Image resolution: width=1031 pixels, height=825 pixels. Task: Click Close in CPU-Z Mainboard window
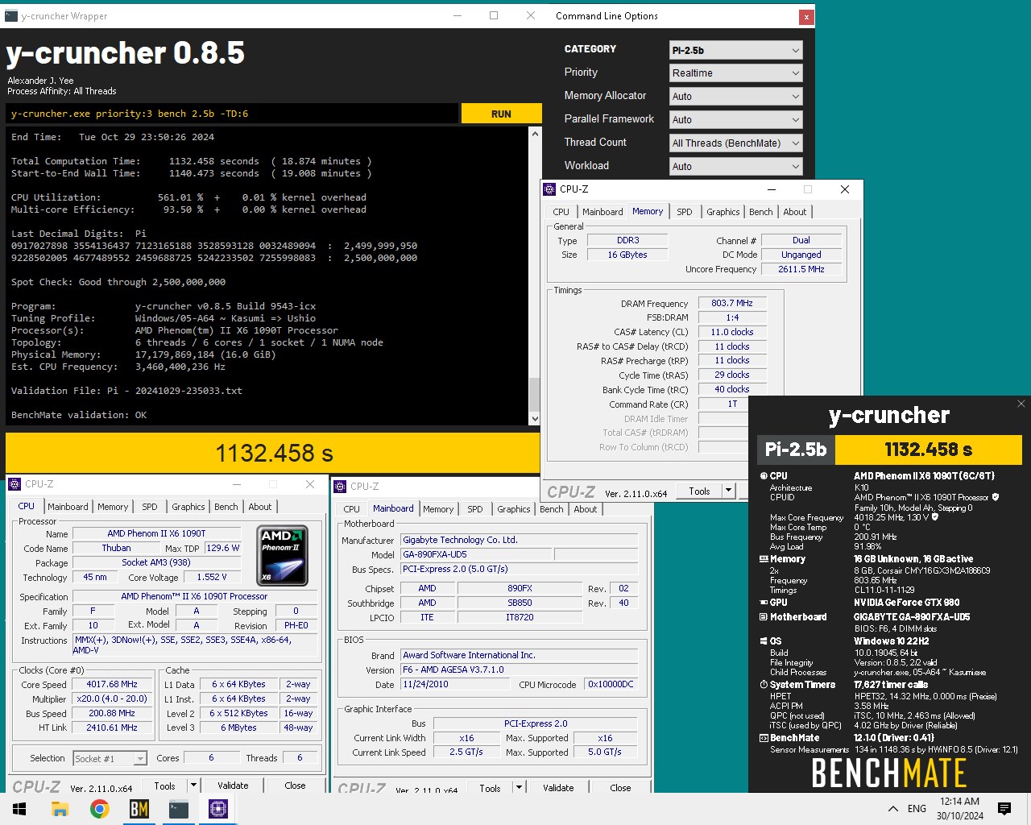[620, 788]
